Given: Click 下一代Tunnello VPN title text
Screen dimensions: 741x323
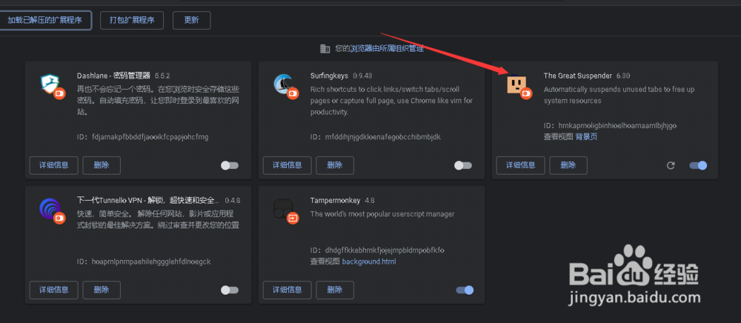Looking at the screenshot, I should [x=148, y=200].
